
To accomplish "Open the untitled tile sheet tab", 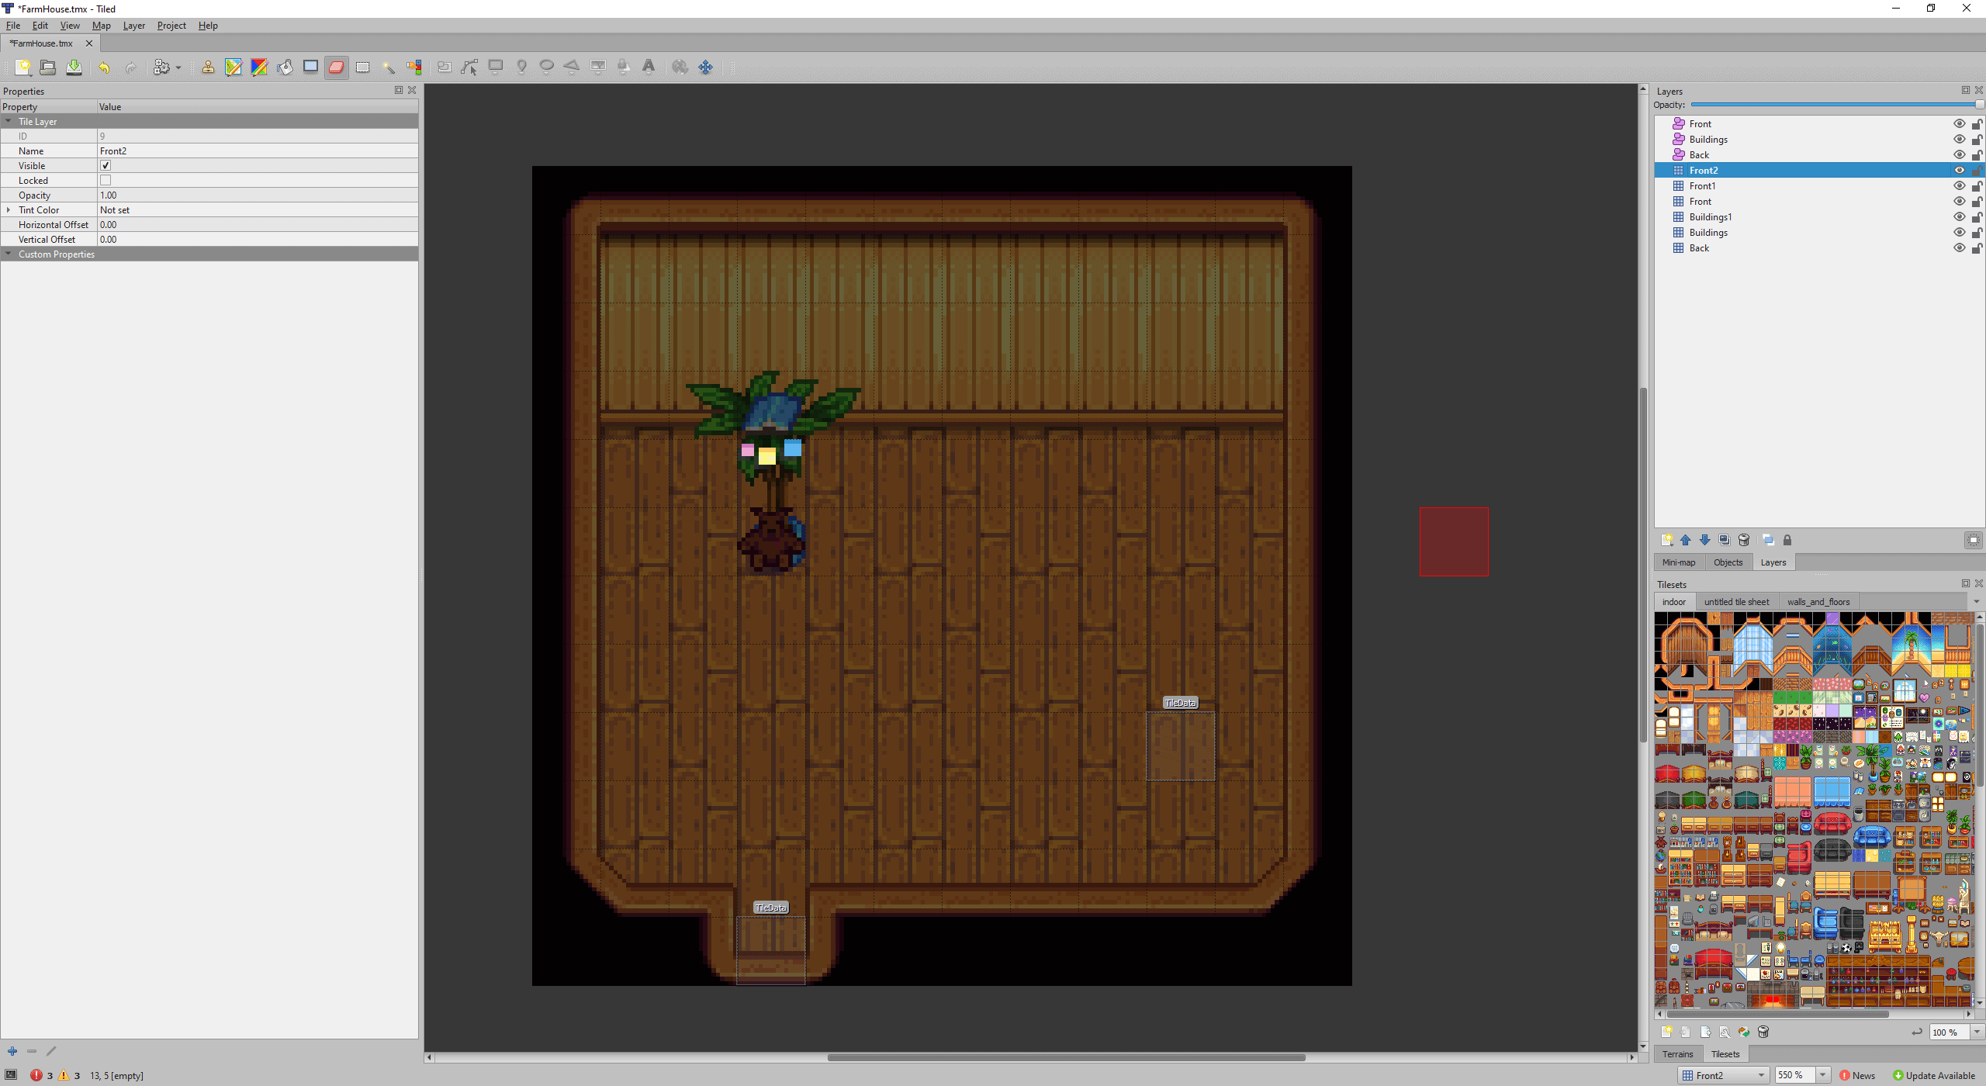I will pos(1736,602).
